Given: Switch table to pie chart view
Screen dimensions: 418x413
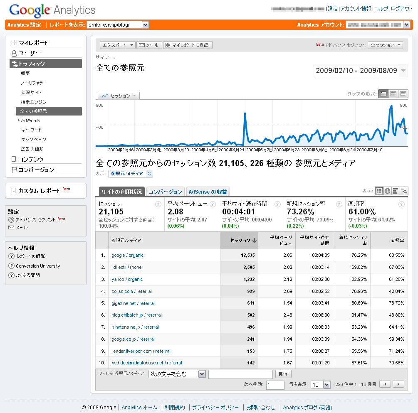Looking at the screenshot, I should pos(387,191).
